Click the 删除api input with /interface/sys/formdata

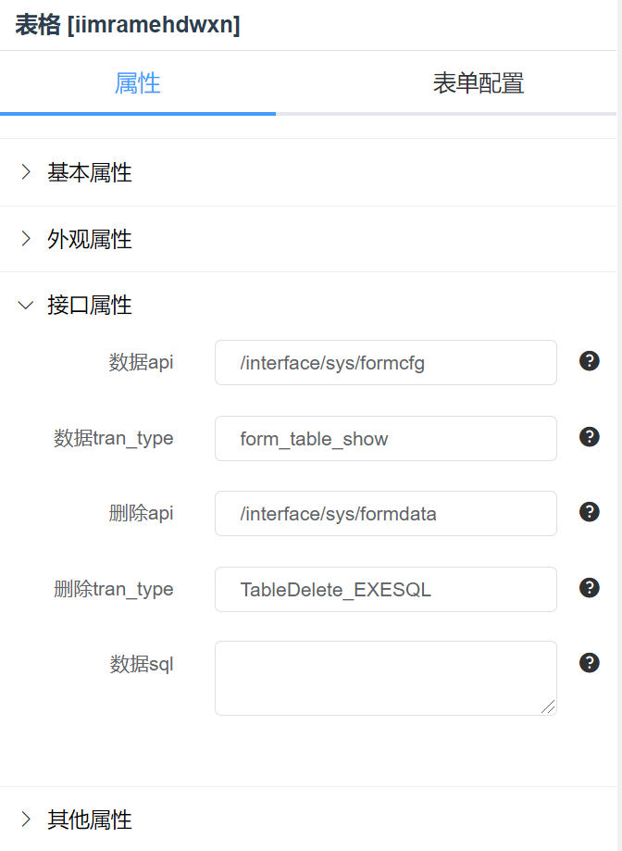[386, 513]
